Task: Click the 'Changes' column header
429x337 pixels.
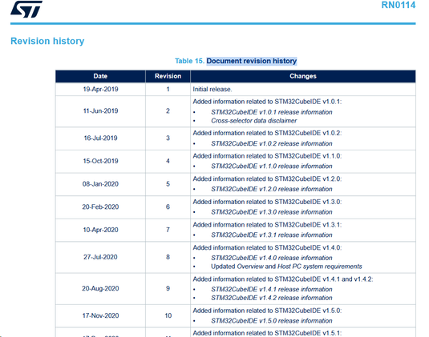Action: (303, 76)
